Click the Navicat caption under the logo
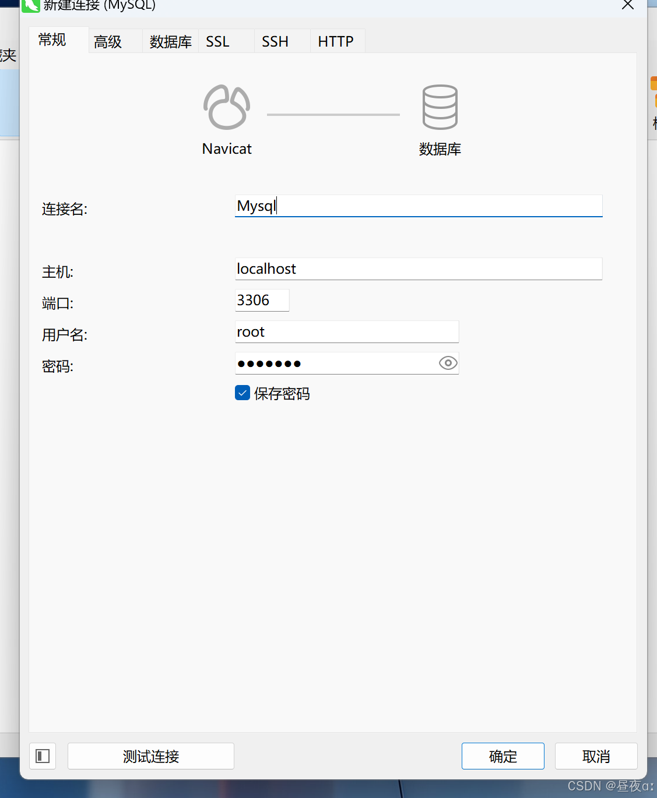This screenshot has width=657, height=798. (x=227, y=149)
